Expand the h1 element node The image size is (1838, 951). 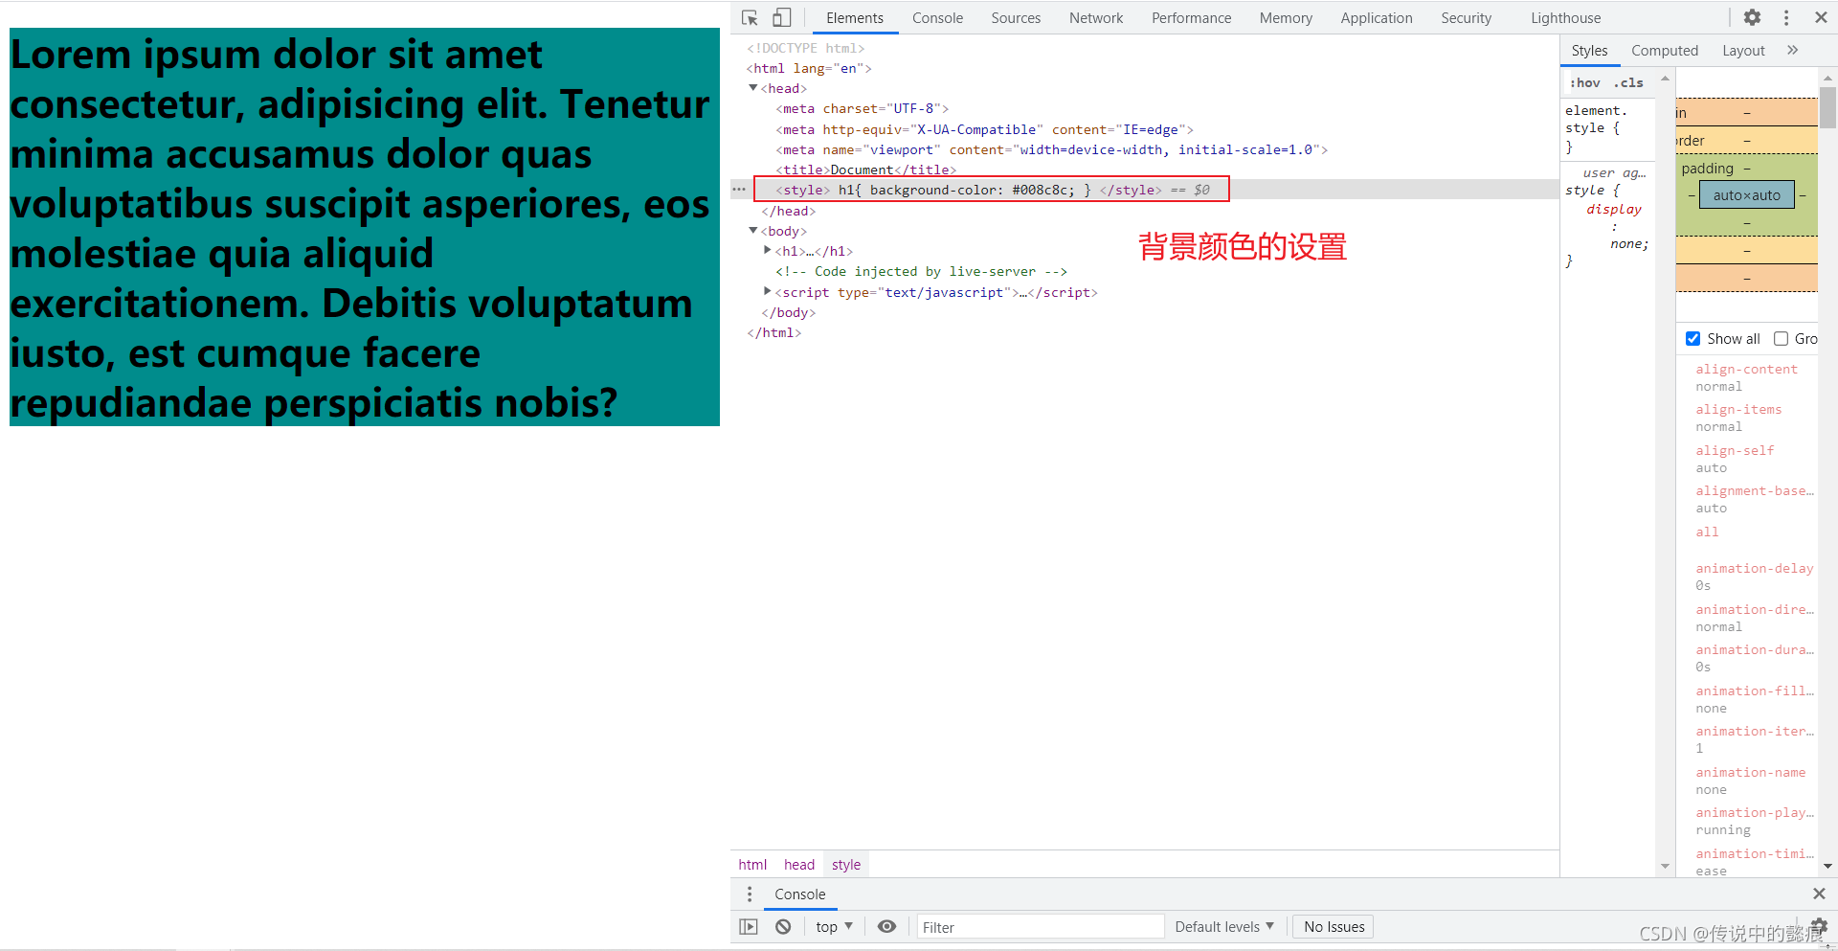[x=768, y=251]
